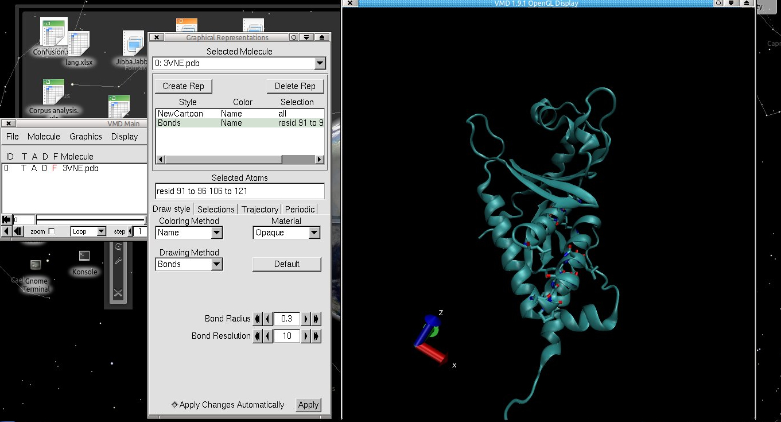Image resolution: width=781 pixels, height=422 pixels.
Task: Select the Bonds representation row
Action: [240, 123]
